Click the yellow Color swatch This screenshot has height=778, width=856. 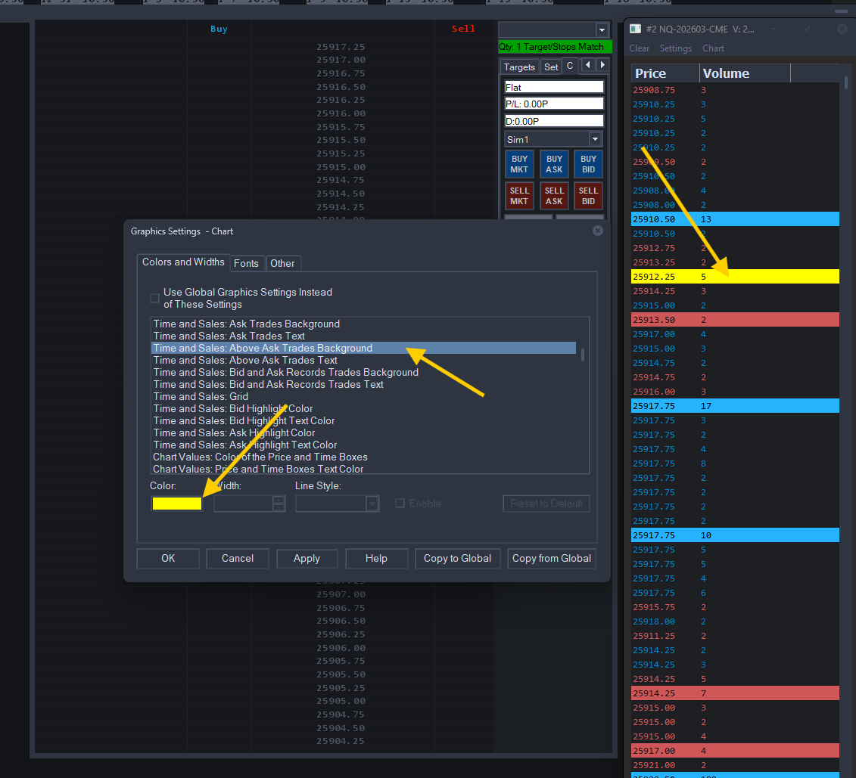click(177, 504)
